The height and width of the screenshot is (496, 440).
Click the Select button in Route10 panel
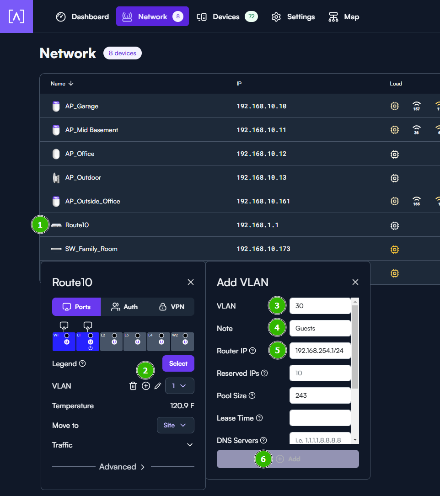pyautogui.click(x=178, y=363)
